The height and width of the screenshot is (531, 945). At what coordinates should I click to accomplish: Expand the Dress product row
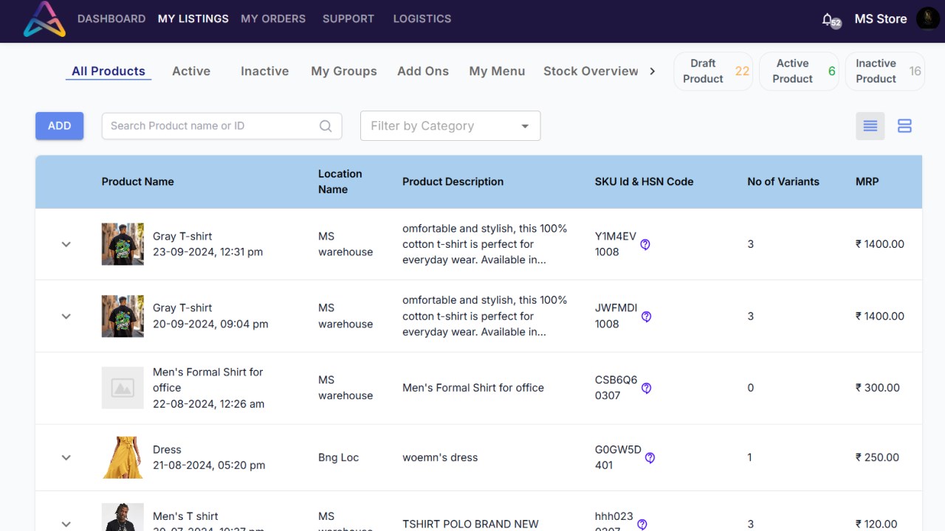tap(66, 457)
